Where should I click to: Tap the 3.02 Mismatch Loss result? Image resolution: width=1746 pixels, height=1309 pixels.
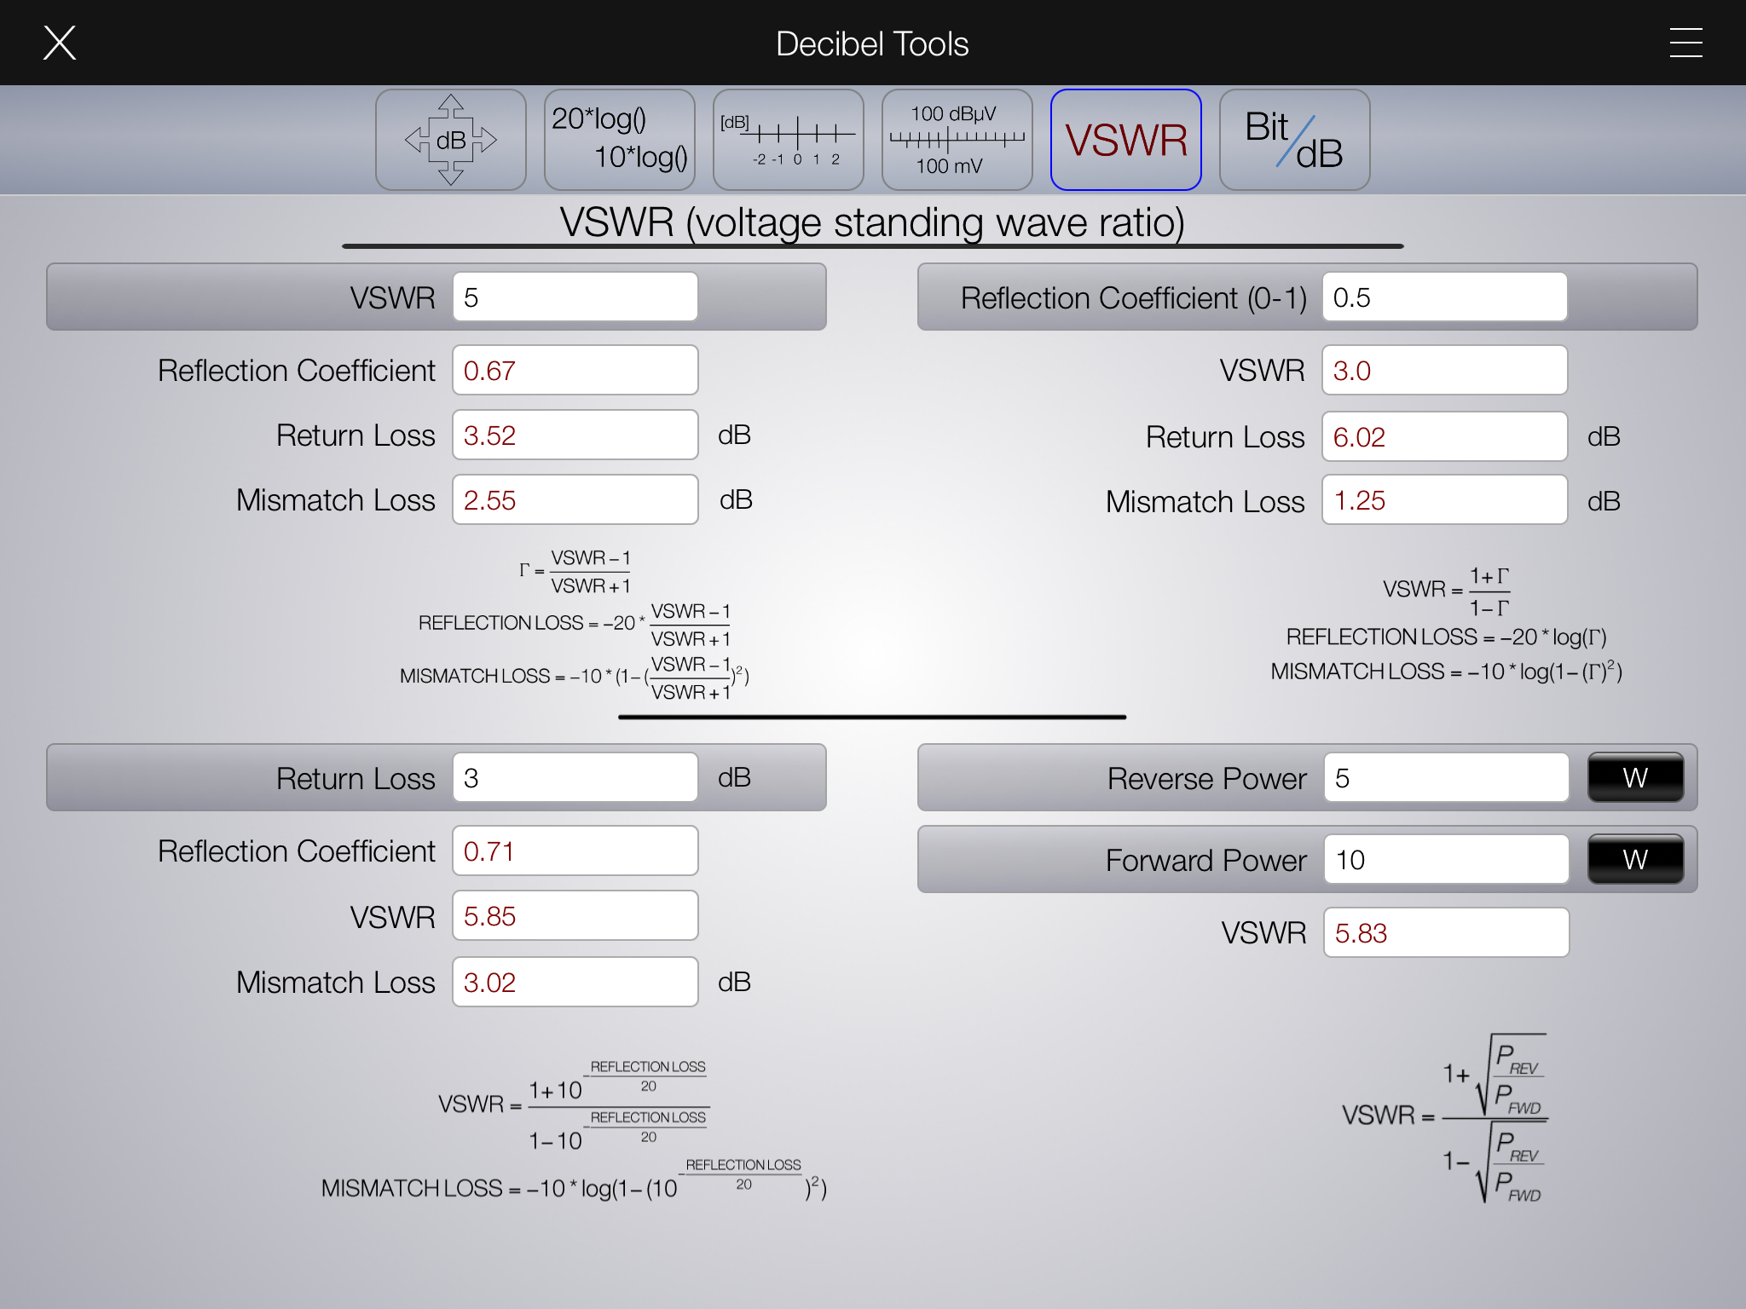(575, 983)
